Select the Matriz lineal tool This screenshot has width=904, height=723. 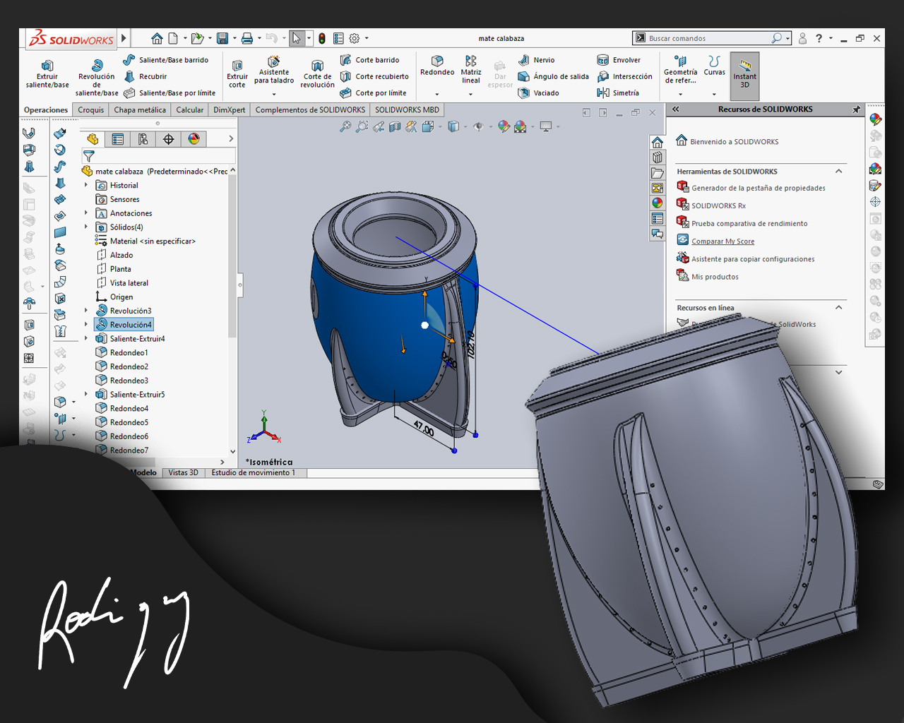[471, 70]
